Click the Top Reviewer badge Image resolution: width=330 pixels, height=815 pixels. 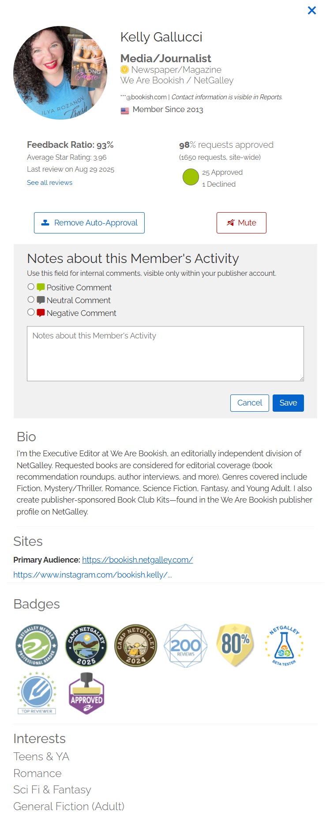pyautogui.click(x=37, y=693)
